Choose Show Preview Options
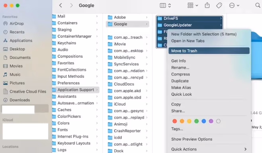 coord(192,139)
